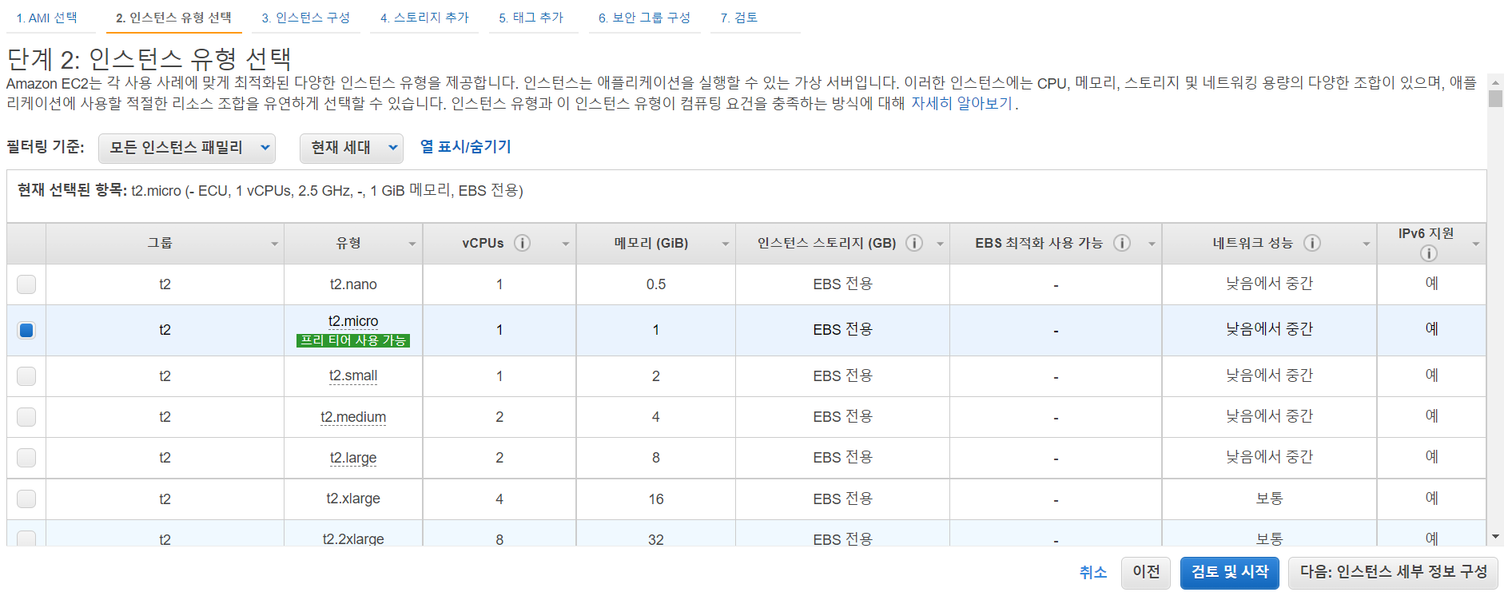Open the 모든 인스턴스 패밀리 filter dropdown

pyautogui.click(x=187, y=148)
